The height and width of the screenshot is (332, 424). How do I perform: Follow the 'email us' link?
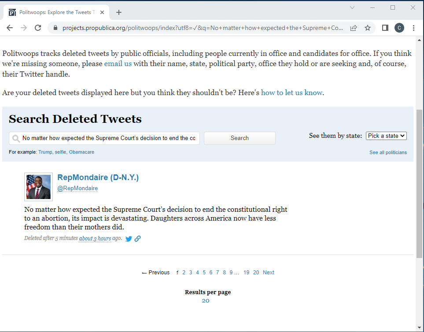pos(118,64)
